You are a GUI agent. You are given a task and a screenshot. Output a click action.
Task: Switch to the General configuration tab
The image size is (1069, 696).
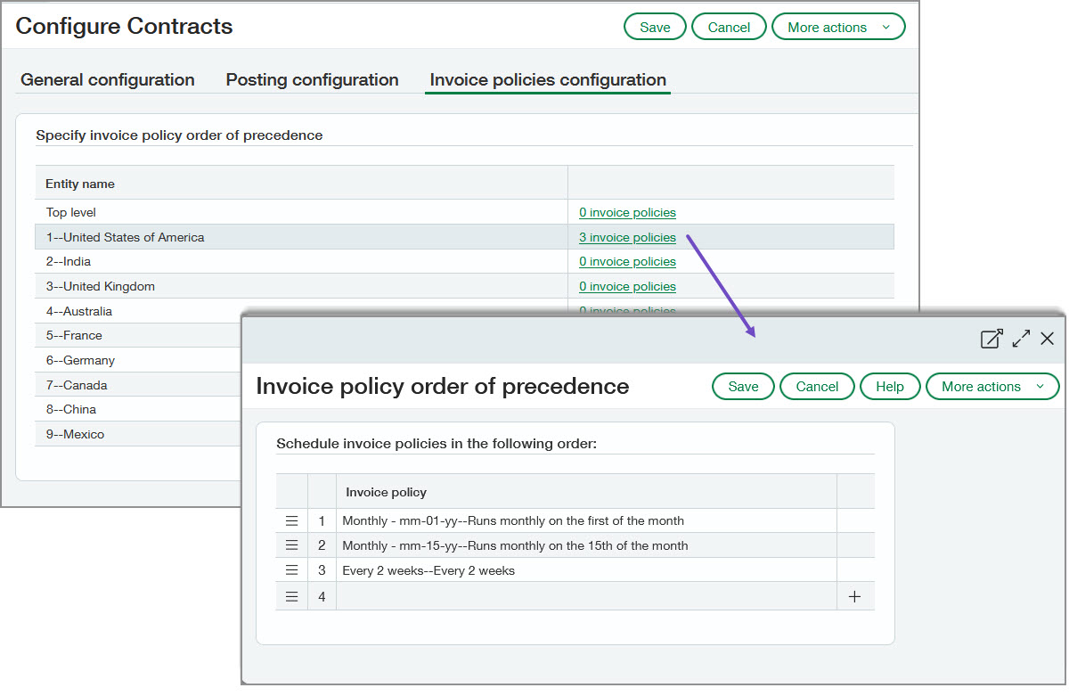point(107,79)
